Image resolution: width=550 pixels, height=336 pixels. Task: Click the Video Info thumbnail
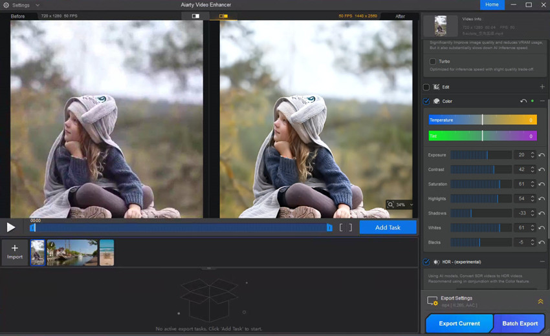(441, 26)
